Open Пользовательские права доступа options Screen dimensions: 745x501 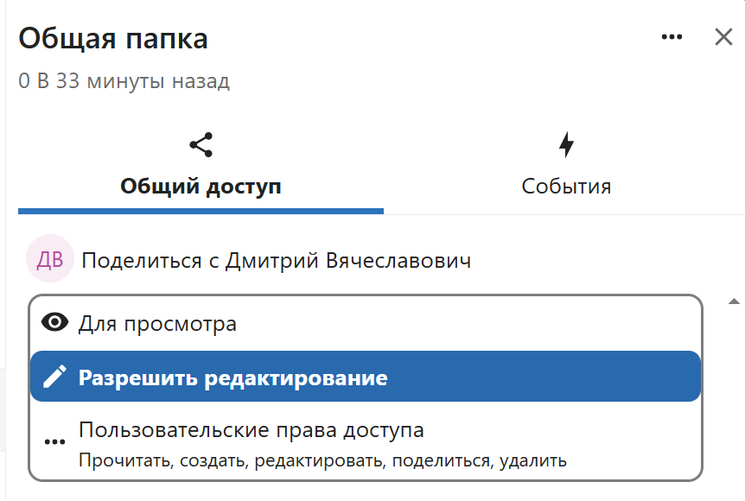point(251,429)
